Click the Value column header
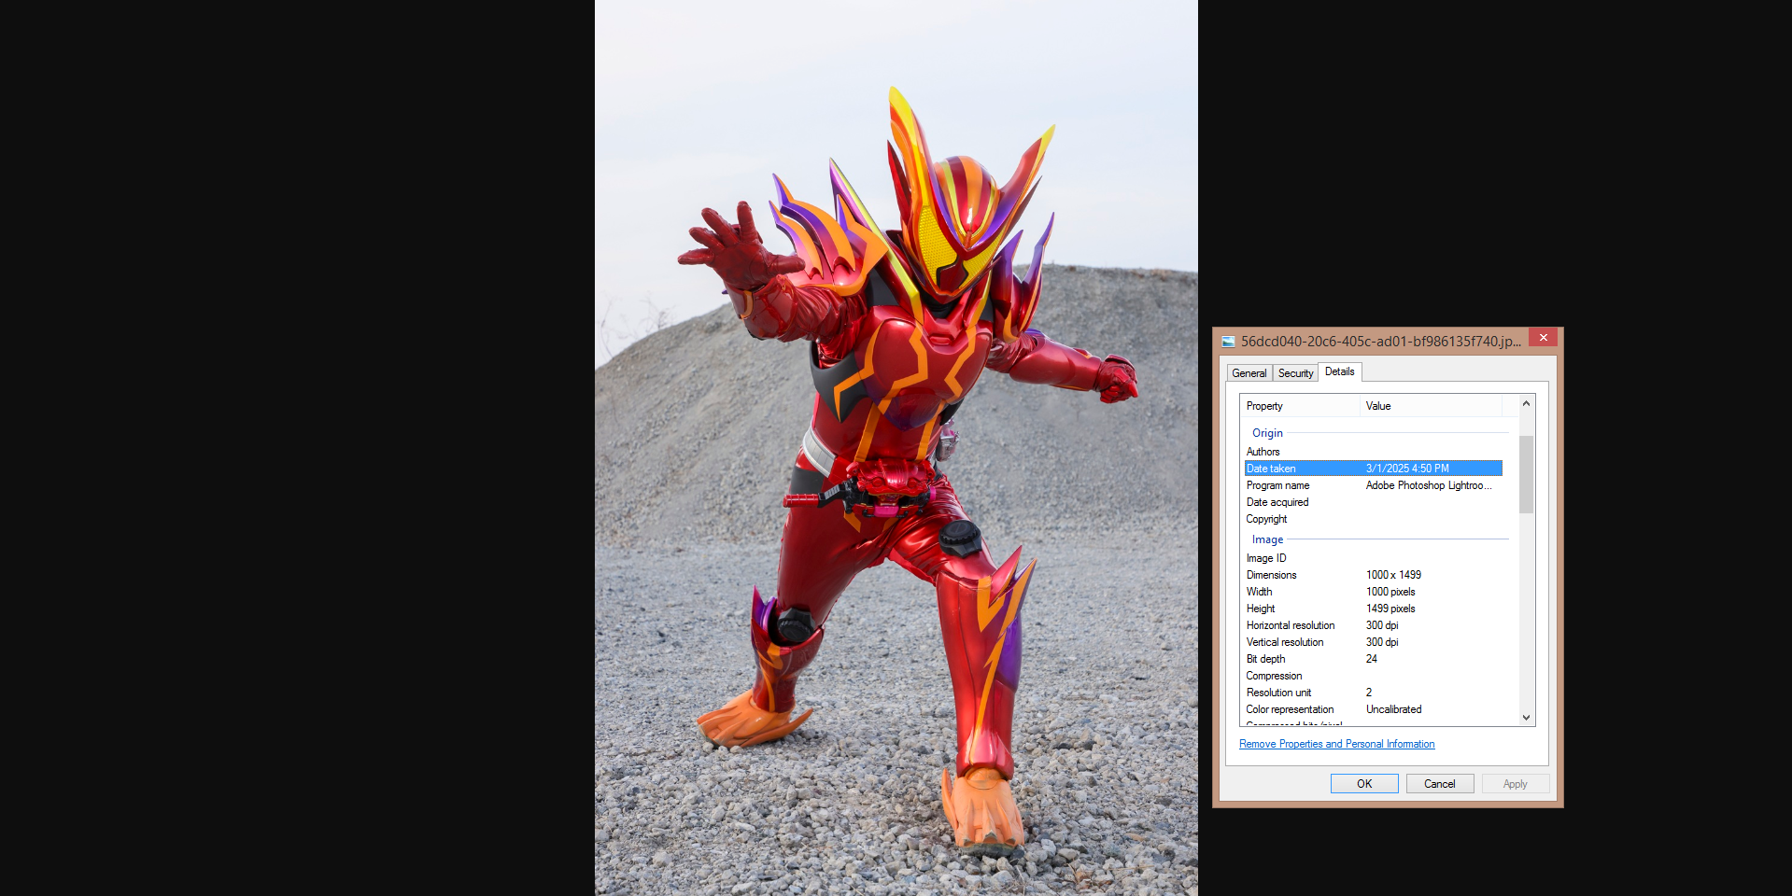Screen dimensions: 1792x896 (1431, 406)
